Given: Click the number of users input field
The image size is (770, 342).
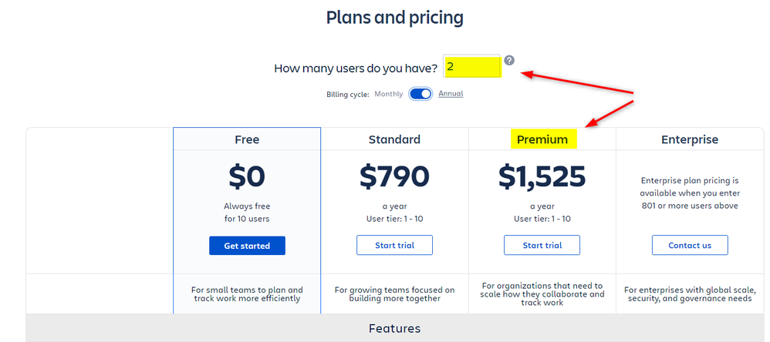Looking at the screenshot, I should point(472,66).
